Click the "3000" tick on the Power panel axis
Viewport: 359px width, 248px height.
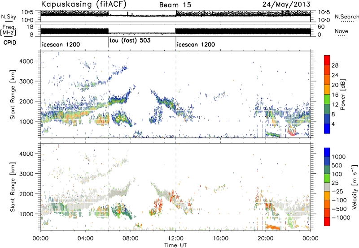click(x=26, y=81)
